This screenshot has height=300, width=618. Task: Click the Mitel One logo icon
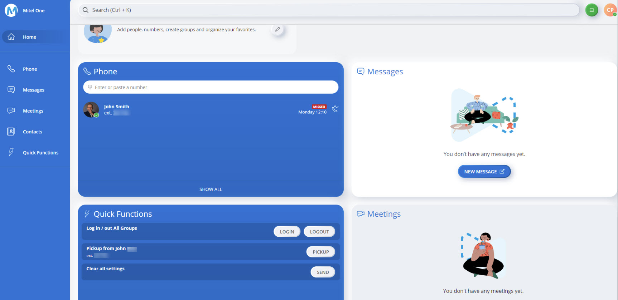tap(11, 10)
